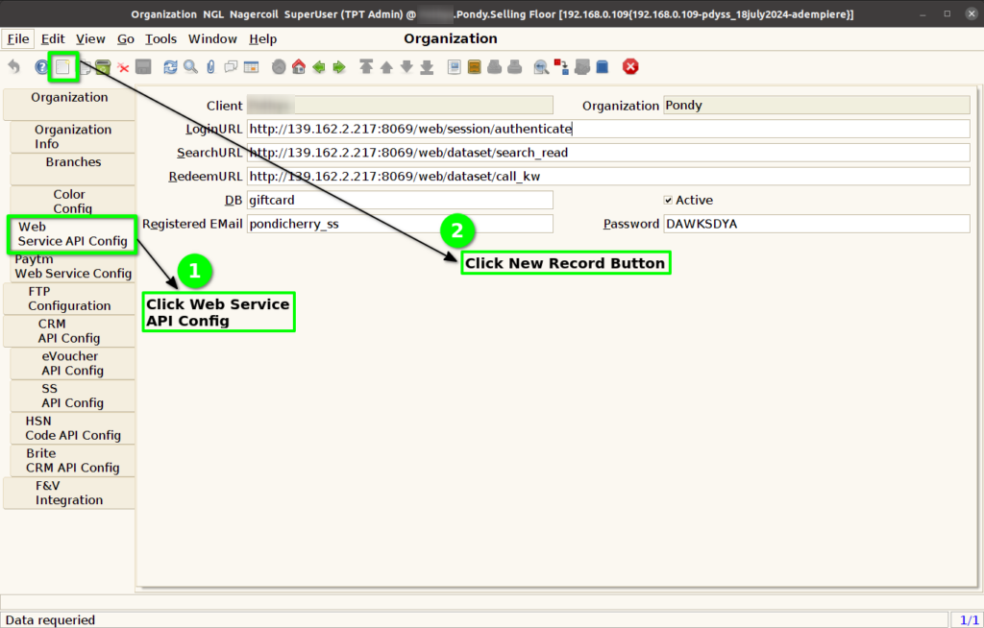Image resolution: width=984 pixels, height=628 pixels.
Task: Select the Brite CRM API Config tab
Action: point(73,461)
